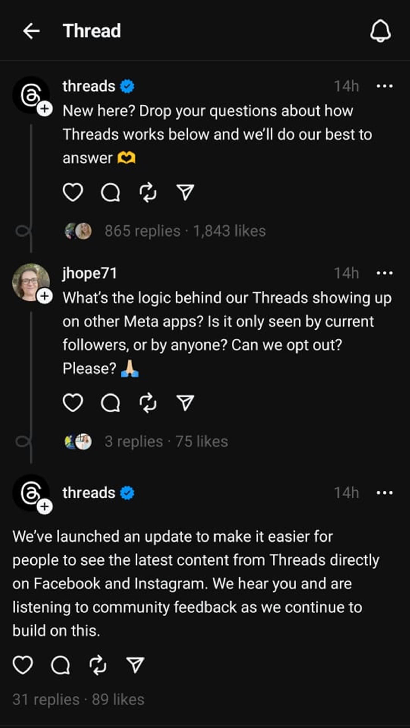Image resolution: width=410 pixels, height=728 pixels.
Task: Like the threads welcome post
Action: click(x=73, y=192)
